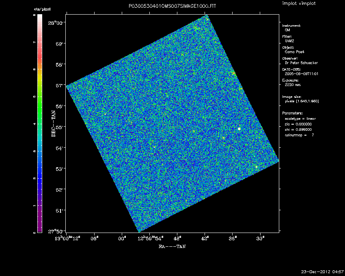Click the brightest white star in the image
The width and height of the screenshot is (345, 276).
point(239,129)
